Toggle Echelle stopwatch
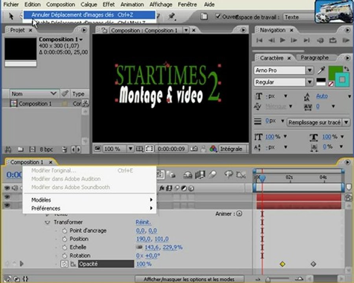The width and height of the screenshot is (354, 283). pyautogui.click(x=65, y=247)
